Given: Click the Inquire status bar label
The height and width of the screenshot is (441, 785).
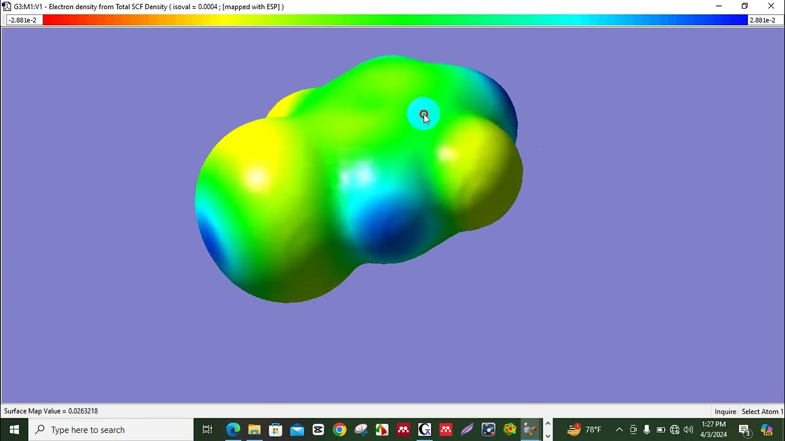Looking at the screenshot, I should (x=725, y=412).
